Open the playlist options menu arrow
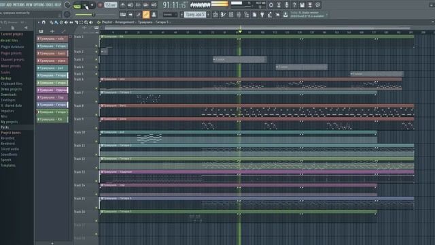 click(38, 22)
